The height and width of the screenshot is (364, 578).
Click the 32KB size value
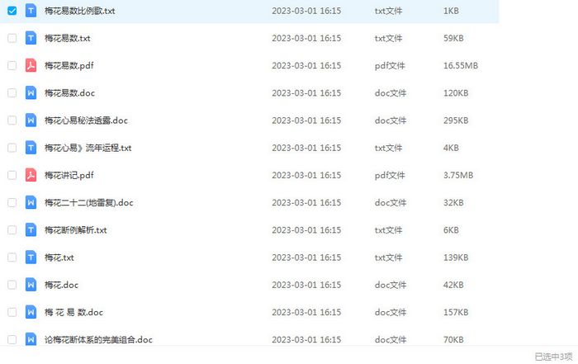(x=453, y=202)
